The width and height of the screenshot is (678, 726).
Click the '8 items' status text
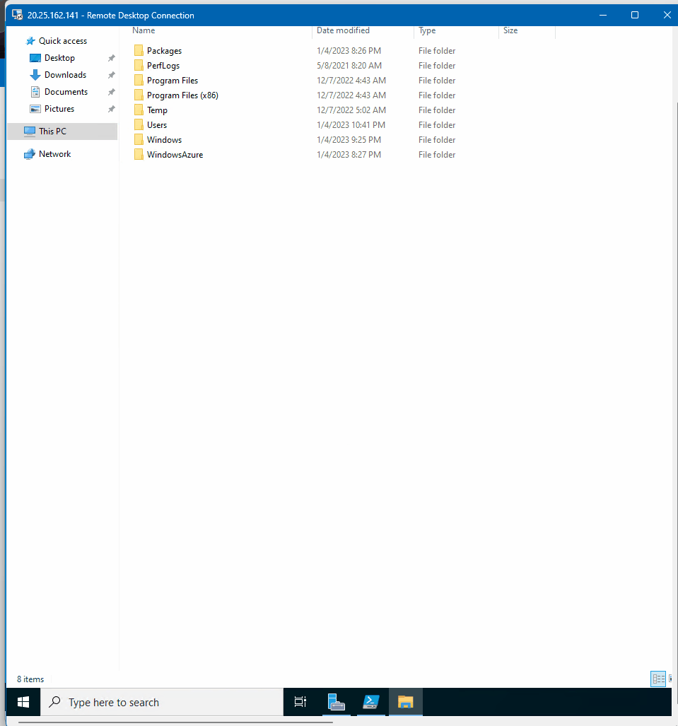tap(30, 679)
